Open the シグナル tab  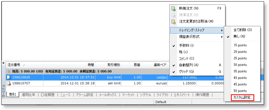146,95
